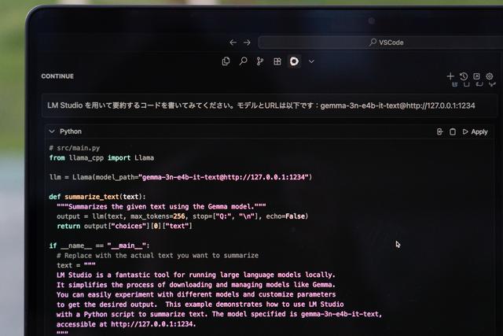Click the 'output = llm(text, max_tokens=256' line
This screenshot has height=336, width=503.
click(x=182, y=216)
